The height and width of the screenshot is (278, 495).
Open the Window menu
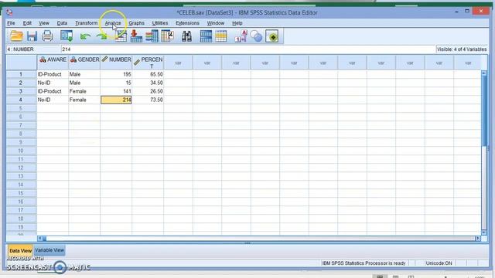pos(216,23)
